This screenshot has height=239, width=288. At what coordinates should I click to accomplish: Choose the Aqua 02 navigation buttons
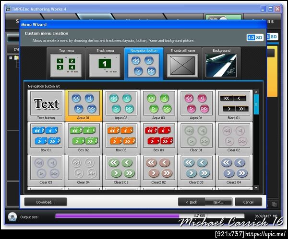coord(121,106)
